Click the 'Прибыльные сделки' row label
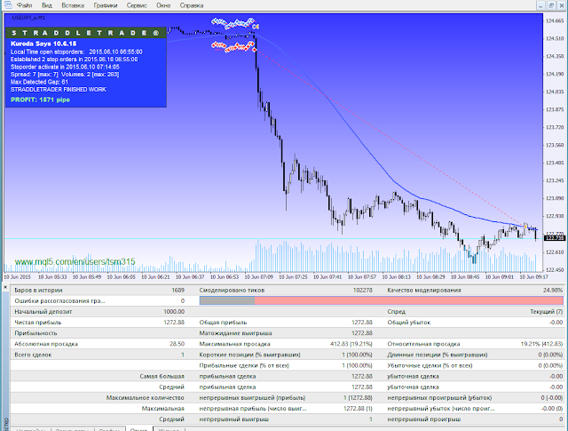This screenshot has height=431, width=568. pyautogui.click(x=244, y=365)
